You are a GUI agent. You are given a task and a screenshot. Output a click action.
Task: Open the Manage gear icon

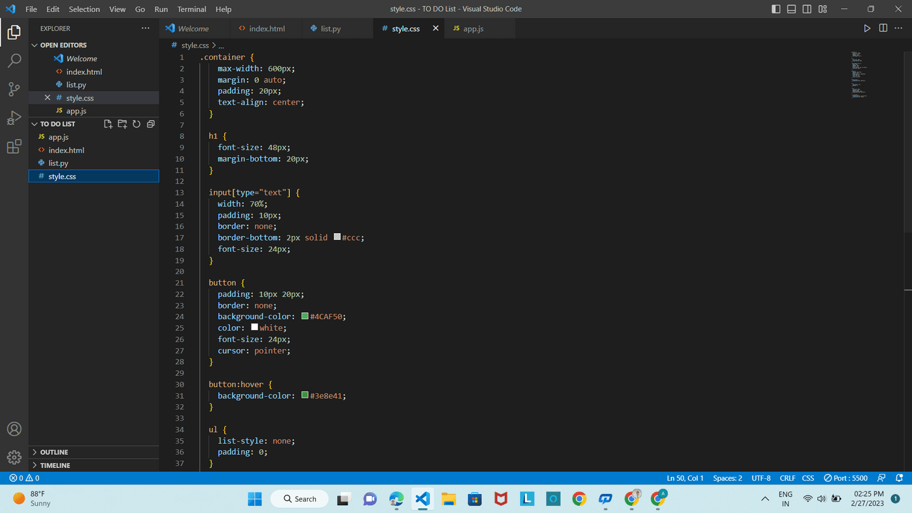pos(14,457)
